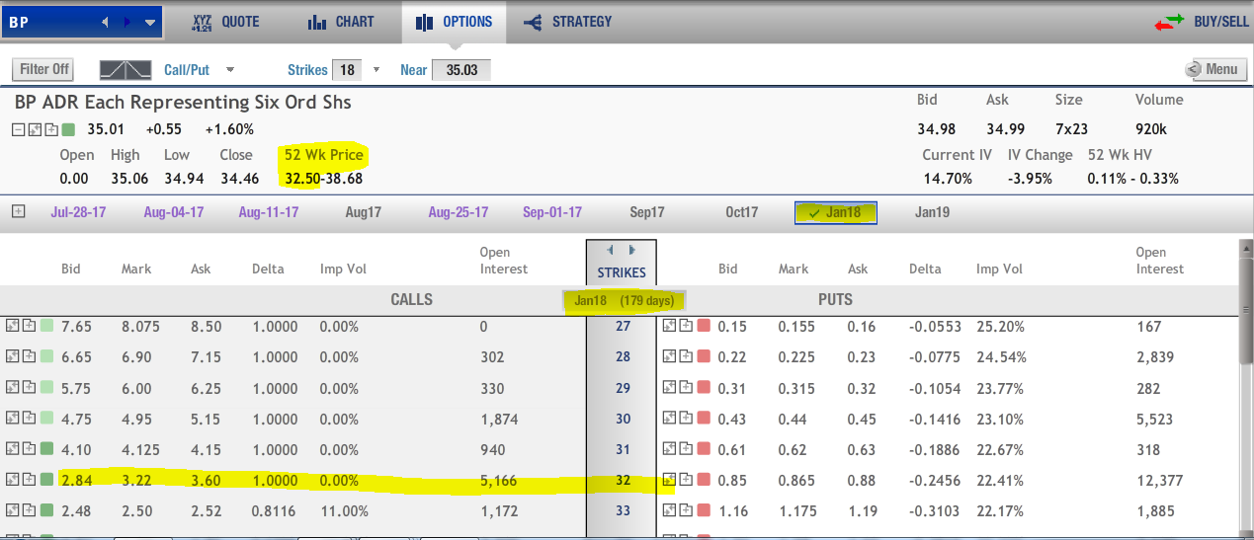Click the plus icon on the 28 call row
The height and width of the screenshot is (540, 1254).
29,357
